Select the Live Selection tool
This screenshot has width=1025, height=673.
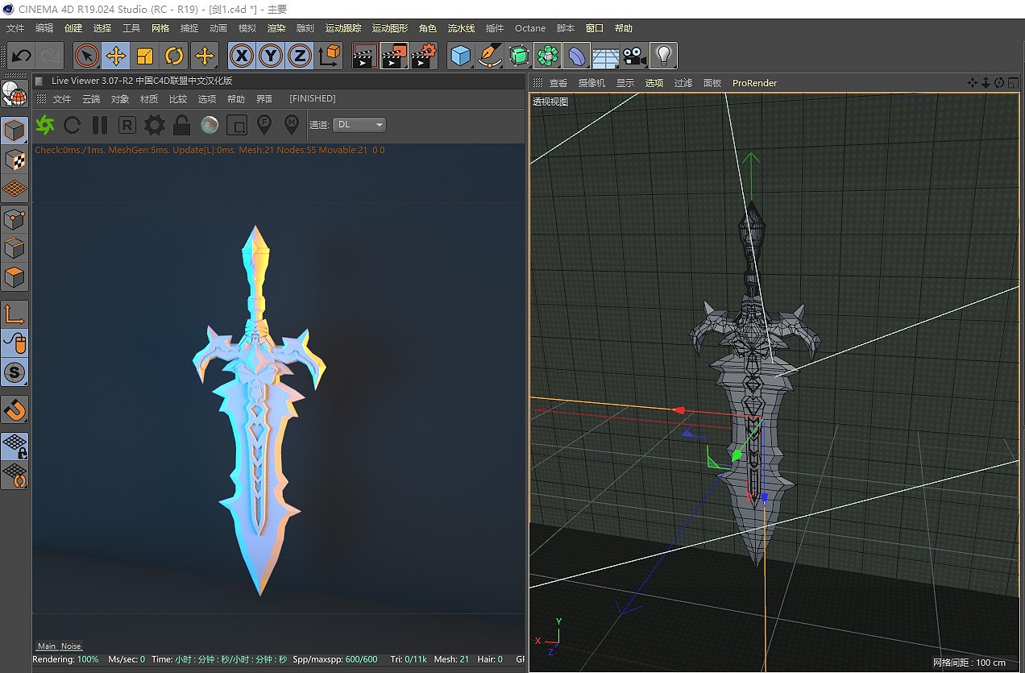coord(86,56)
